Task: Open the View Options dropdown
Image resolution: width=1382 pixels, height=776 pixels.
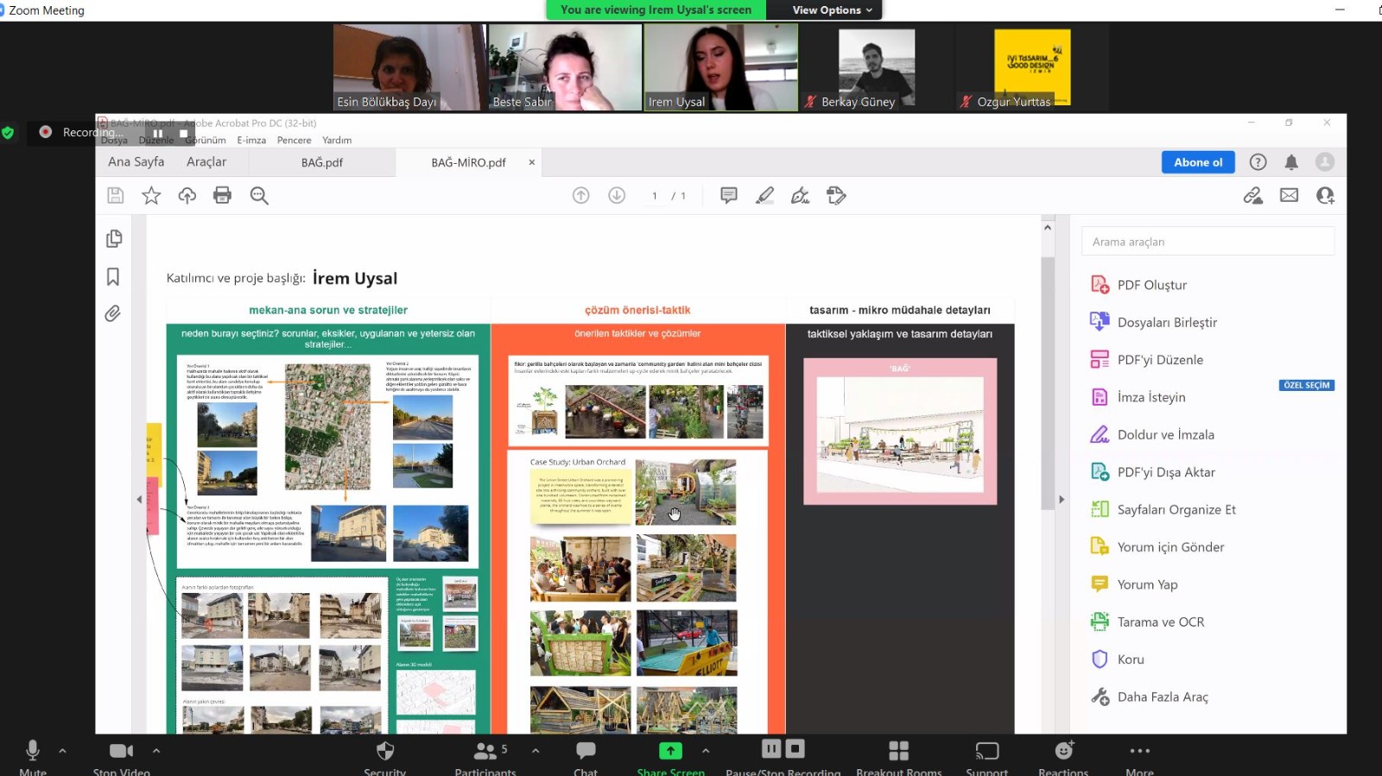Action: 832,10
